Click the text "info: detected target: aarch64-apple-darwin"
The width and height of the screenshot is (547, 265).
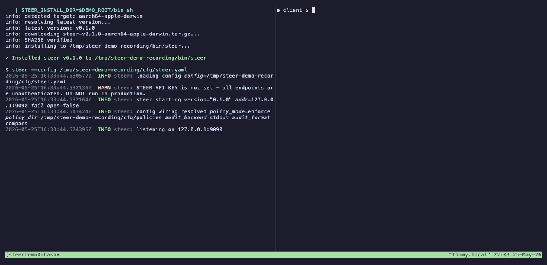[74, 16]
